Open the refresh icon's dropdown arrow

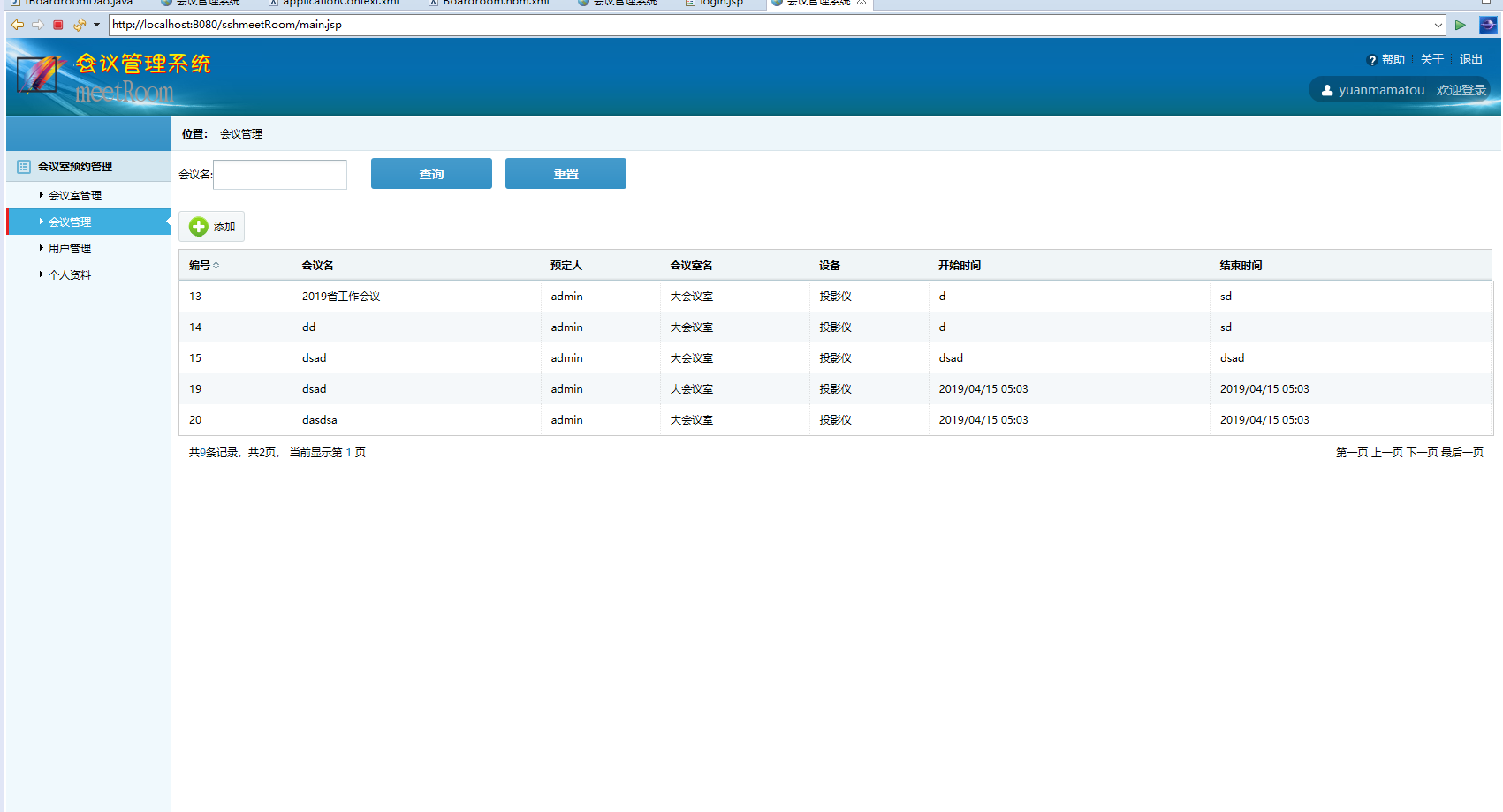coord(96,25)
